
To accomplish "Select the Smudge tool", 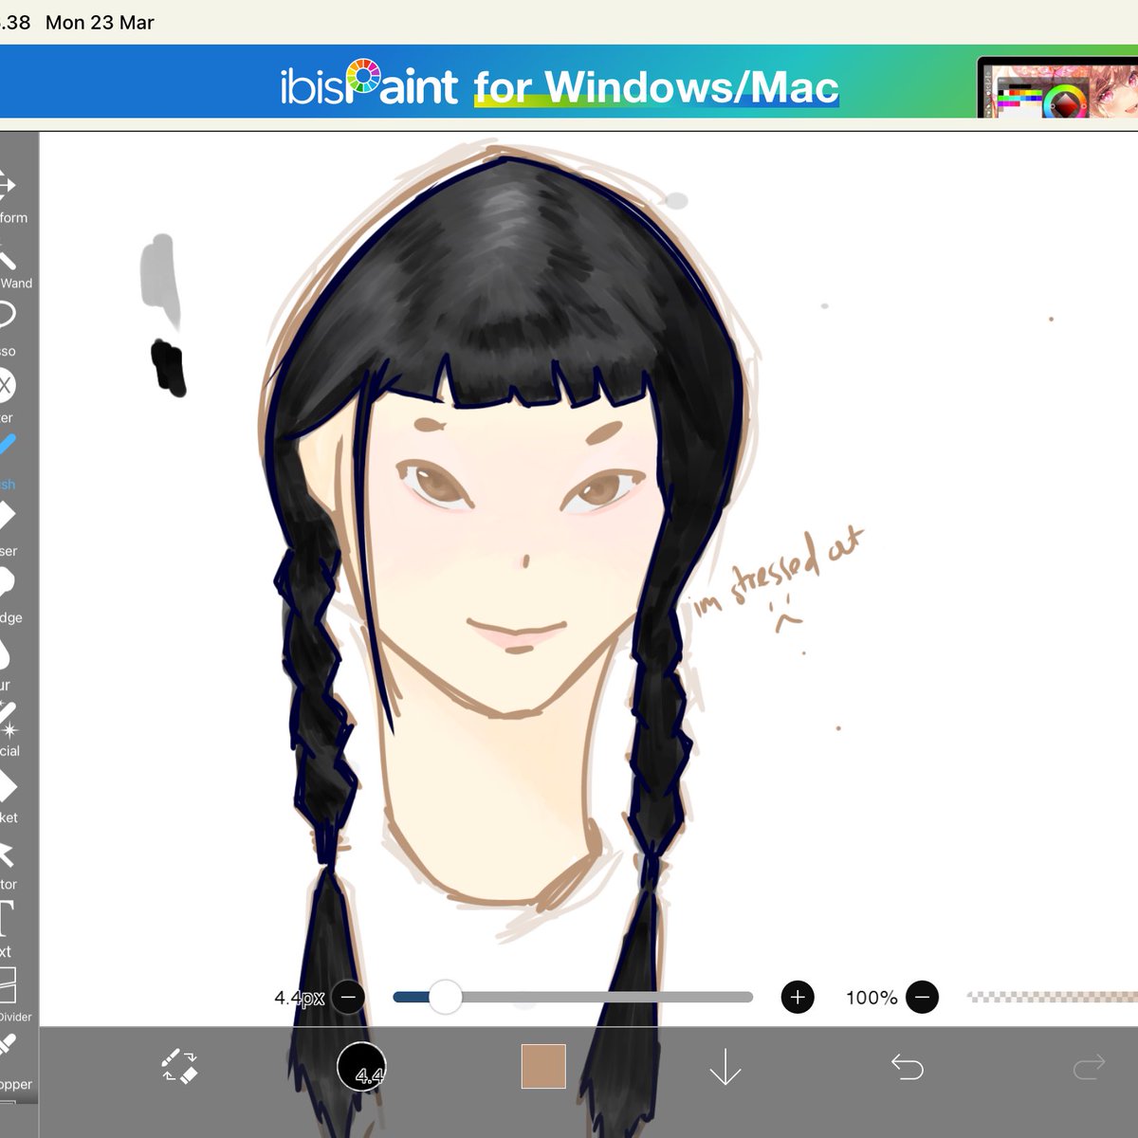I will coord(9,595).
